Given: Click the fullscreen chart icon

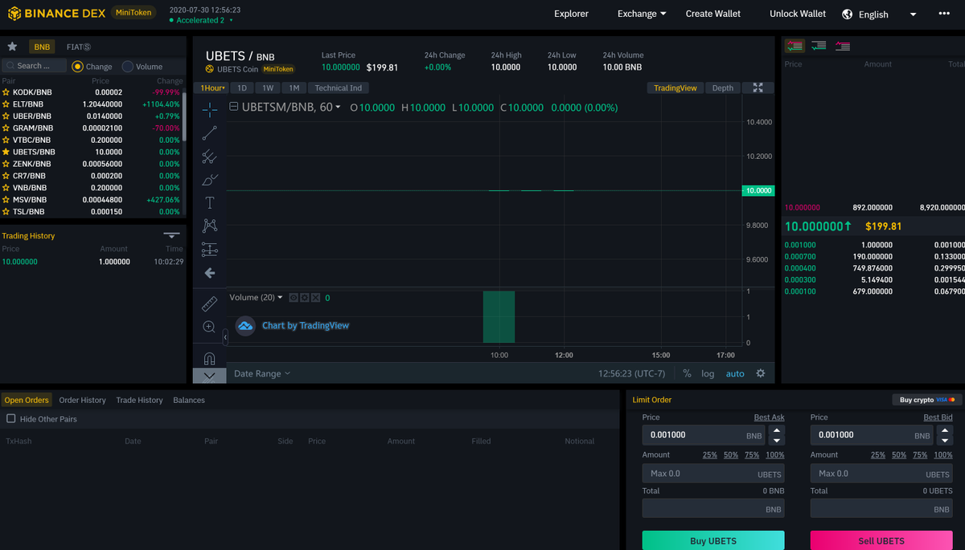Looking at the screenshot, I should [758, 88].
